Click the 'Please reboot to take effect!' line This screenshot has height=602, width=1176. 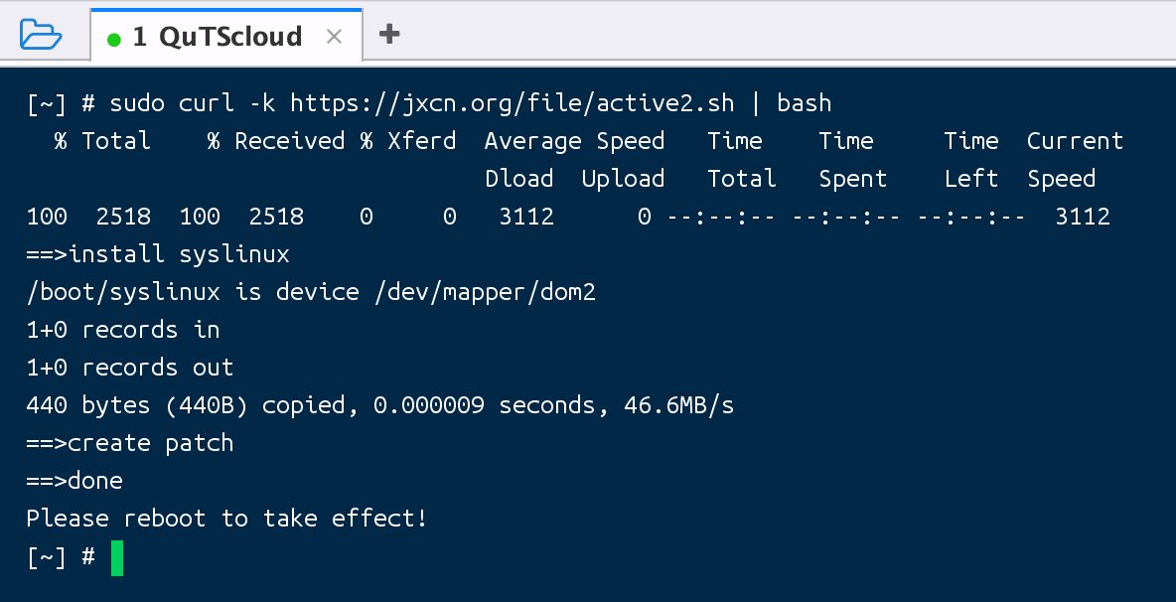(226, 519)
